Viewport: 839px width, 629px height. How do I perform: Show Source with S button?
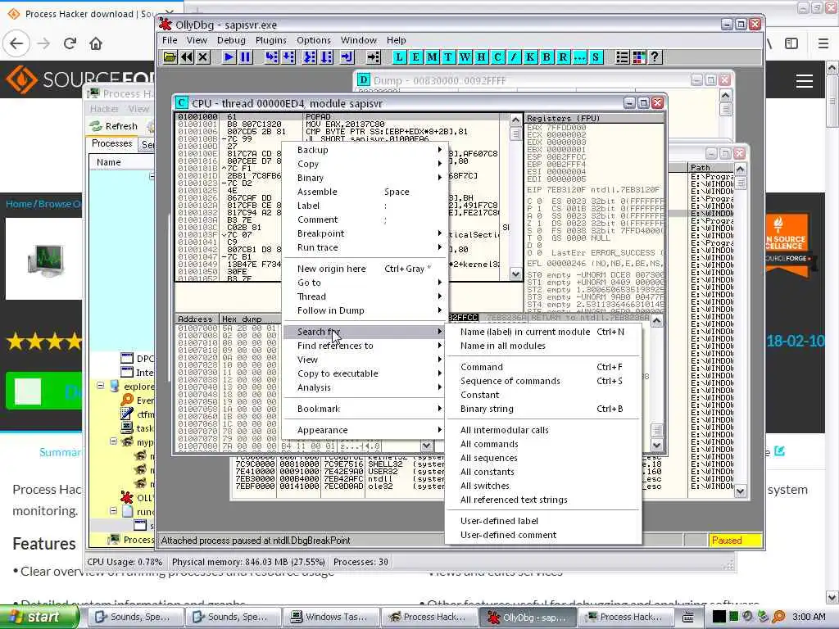click(x=596, y=57)
